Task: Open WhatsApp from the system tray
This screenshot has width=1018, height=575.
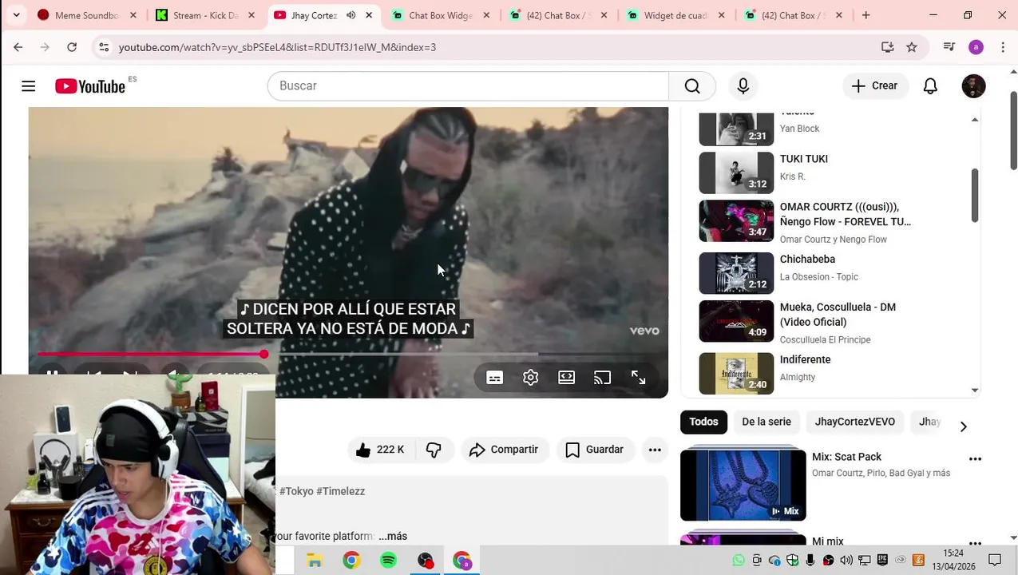Action: click(739, 561)
